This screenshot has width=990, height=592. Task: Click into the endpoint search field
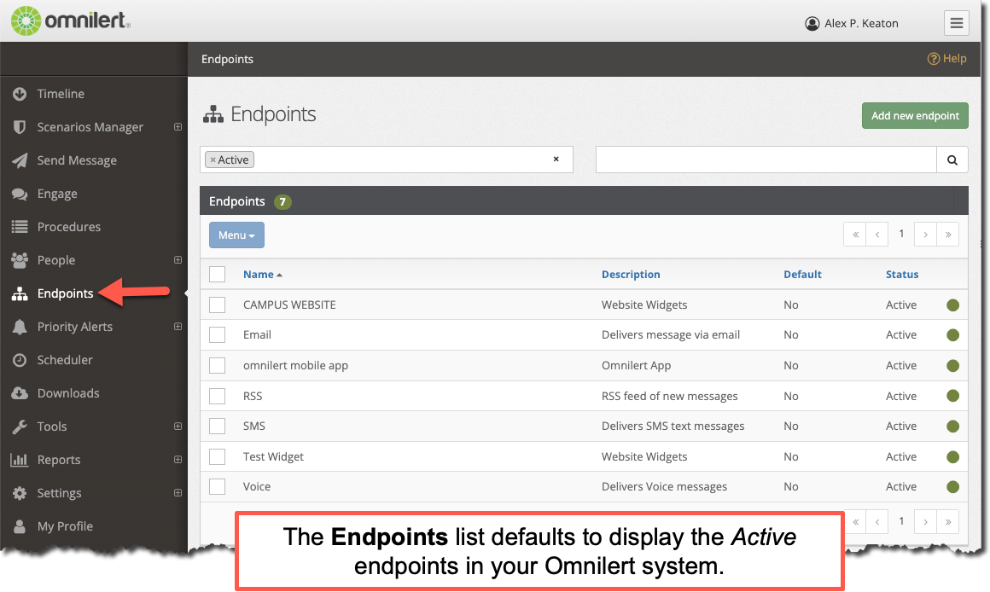click(766, 160)
